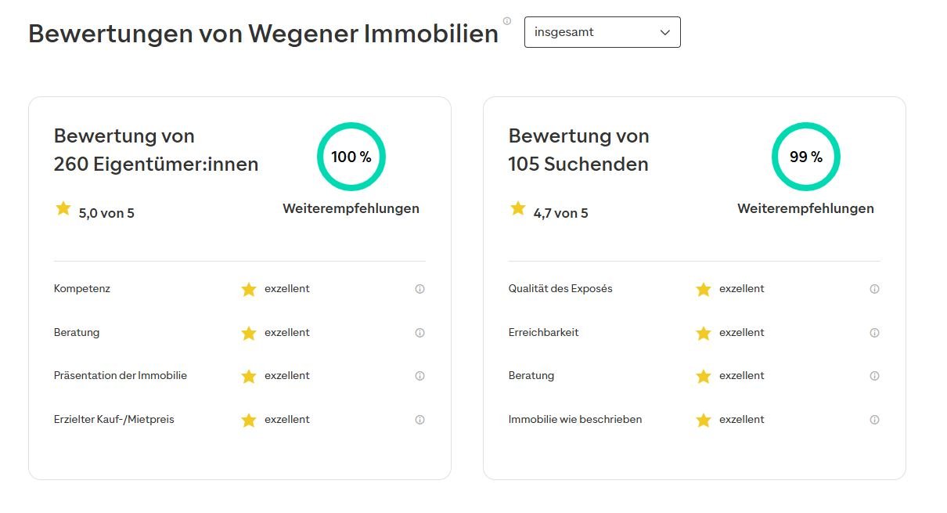Click the star next to 5,0 von 5
The image size is (947, 513).
(63, 208)
